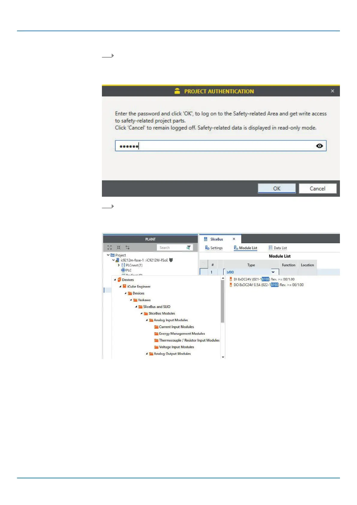Collapse the Analog Output Modules folder
This screenshot has height=505, width=357.
point(147,354)
